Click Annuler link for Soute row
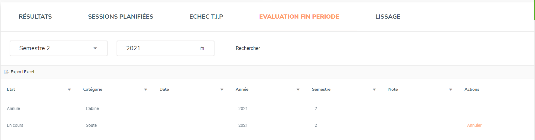This screenshot has height=140, width=535. coord(474,125)
